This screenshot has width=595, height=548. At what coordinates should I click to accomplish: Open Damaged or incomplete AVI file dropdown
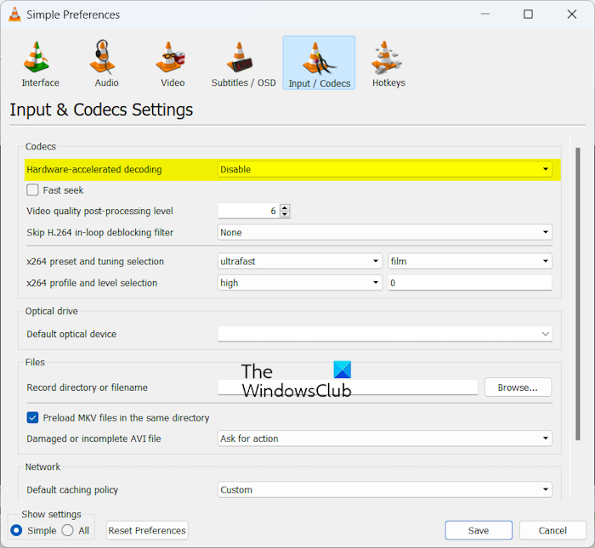pos(385,438)
